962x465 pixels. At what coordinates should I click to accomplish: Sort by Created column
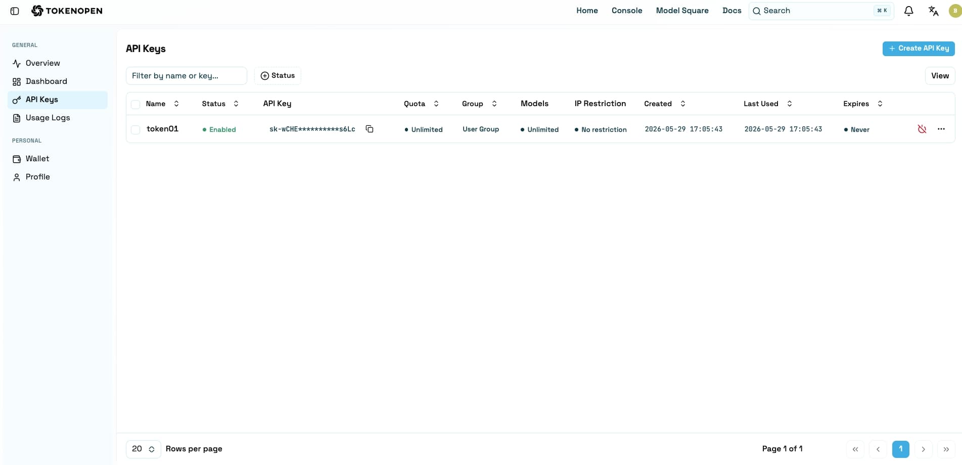coord(665,104)
